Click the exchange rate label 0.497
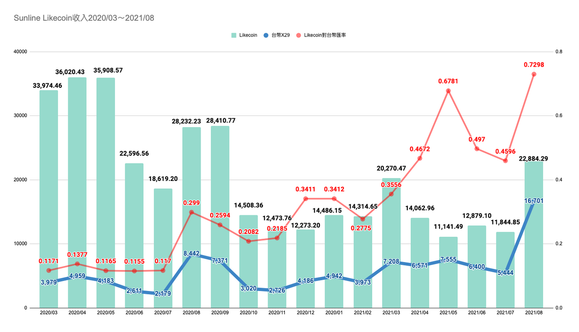This screenshot has width=579, height=332. (x=477, y=139)
